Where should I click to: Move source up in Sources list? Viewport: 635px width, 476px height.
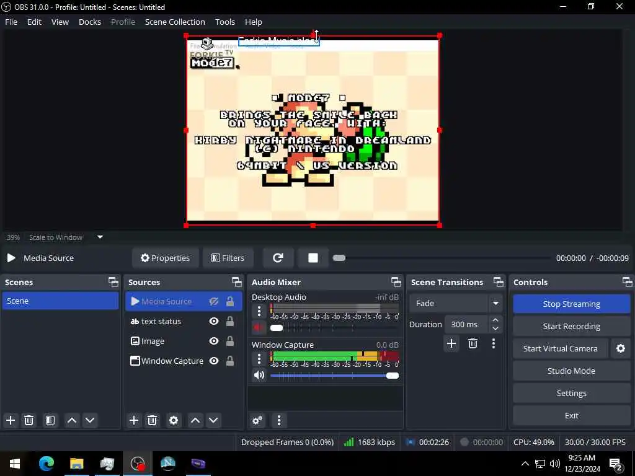click(x=195, y=421)
